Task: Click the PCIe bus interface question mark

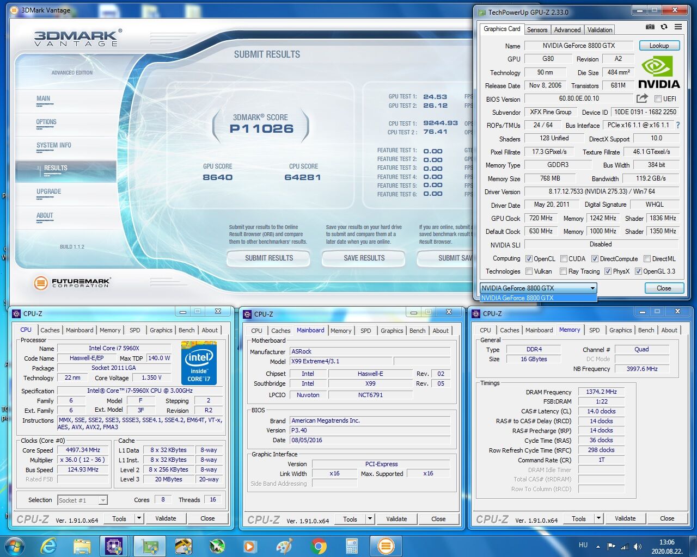Action: (678, 125)
